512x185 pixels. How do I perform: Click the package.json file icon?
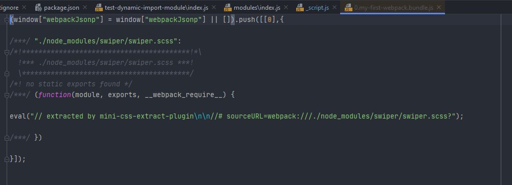[x=38, y=7]
